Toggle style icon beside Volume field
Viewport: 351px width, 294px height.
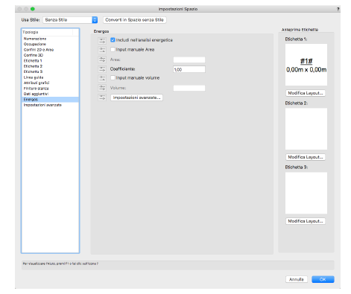(x=102, y=88)
